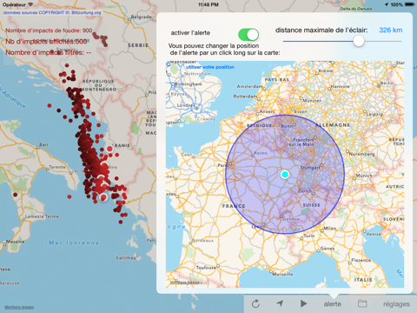417x313 pixels.
Task: Start animation with the play button
Action: (303, 303)
